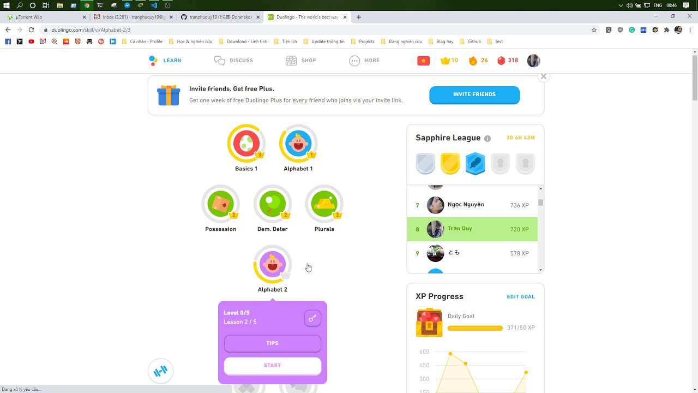This screenshot has height=393, width=698.
Task: Open the user profile avatar in Duolingo
Action: 533,61
